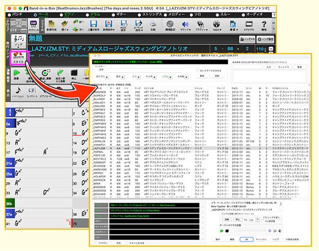The image size is (319, 251).
Task: Open the スタイル guitar icon button
Action: click(19, 57)
